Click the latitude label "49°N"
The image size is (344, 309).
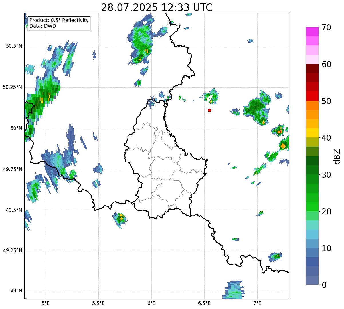tap(16, 291)
